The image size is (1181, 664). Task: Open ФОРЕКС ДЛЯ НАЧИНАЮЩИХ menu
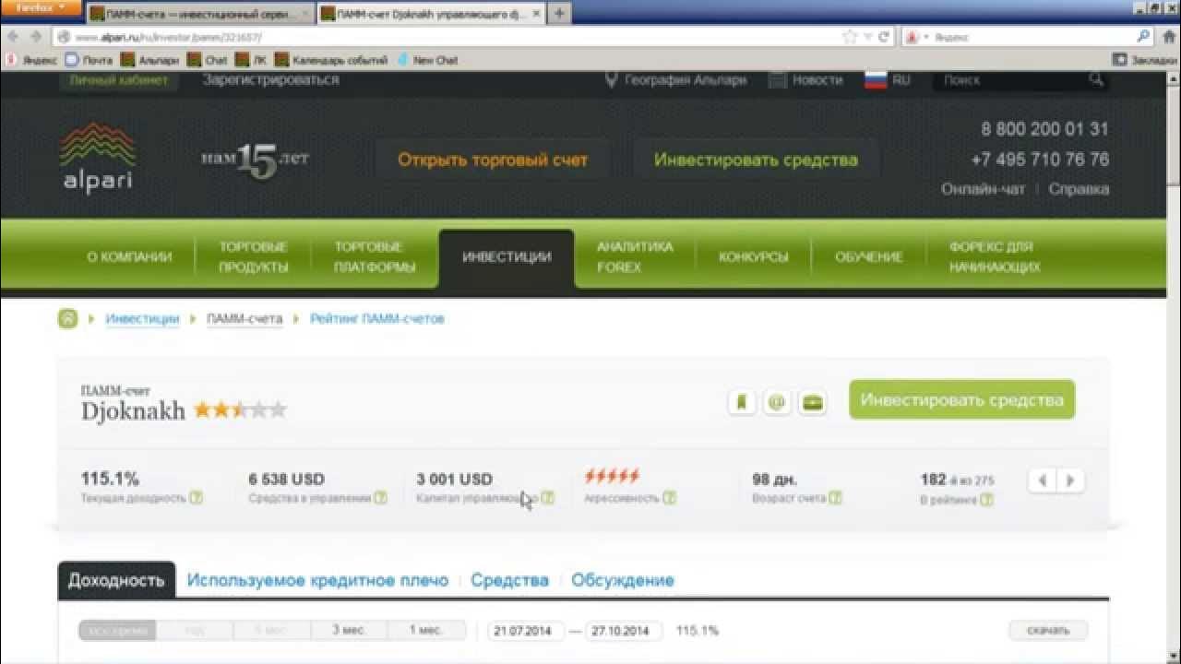(x=995, y=257)
